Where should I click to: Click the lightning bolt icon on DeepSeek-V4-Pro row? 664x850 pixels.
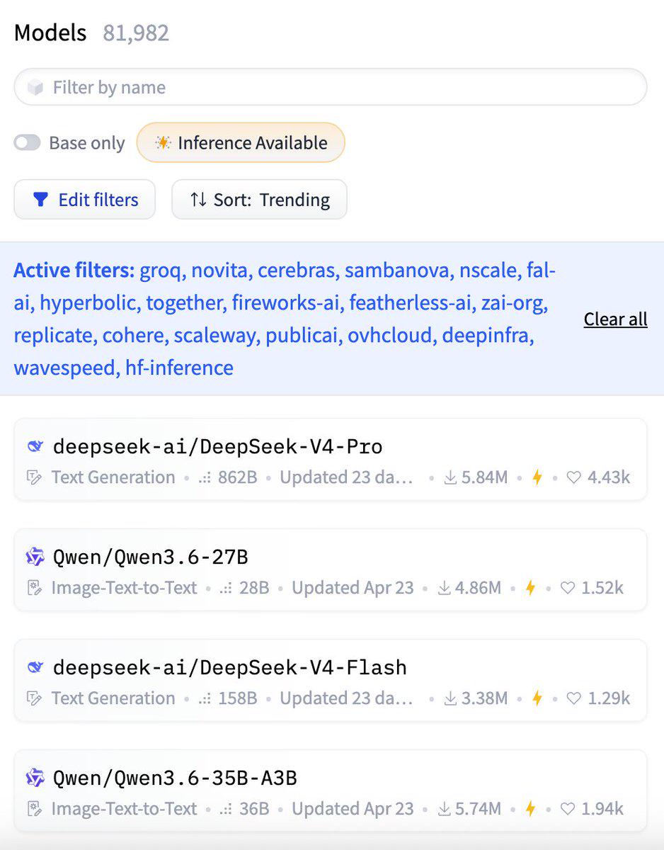(537, 477)
